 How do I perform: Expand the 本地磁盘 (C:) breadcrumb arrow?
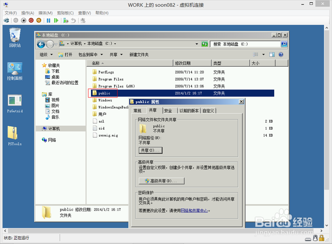pyautogui.click(x=115, y=44)
